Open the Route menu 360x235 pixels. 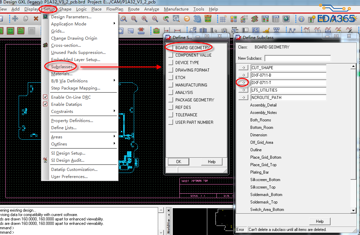pos(134,9)
